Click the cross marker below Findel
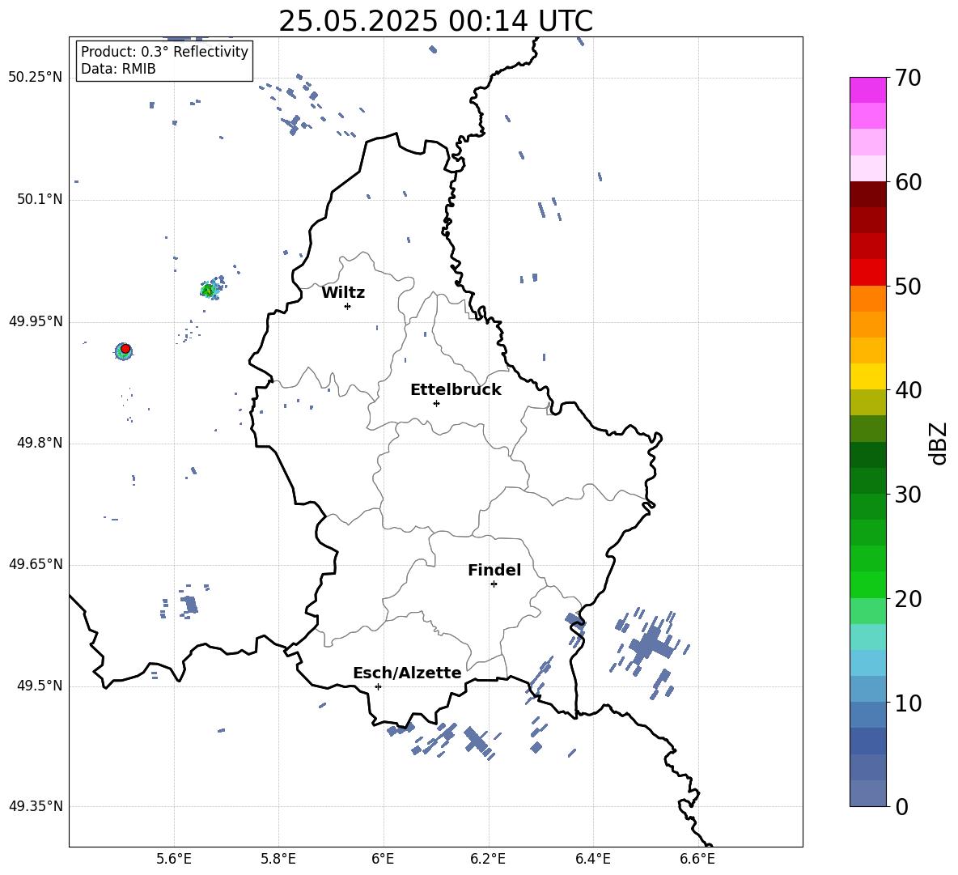Image resolution: width=958 pixels, height=875 pixels. pos(494,584)
